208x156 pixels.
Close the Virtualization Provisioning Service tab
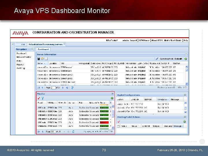(64, 44)
